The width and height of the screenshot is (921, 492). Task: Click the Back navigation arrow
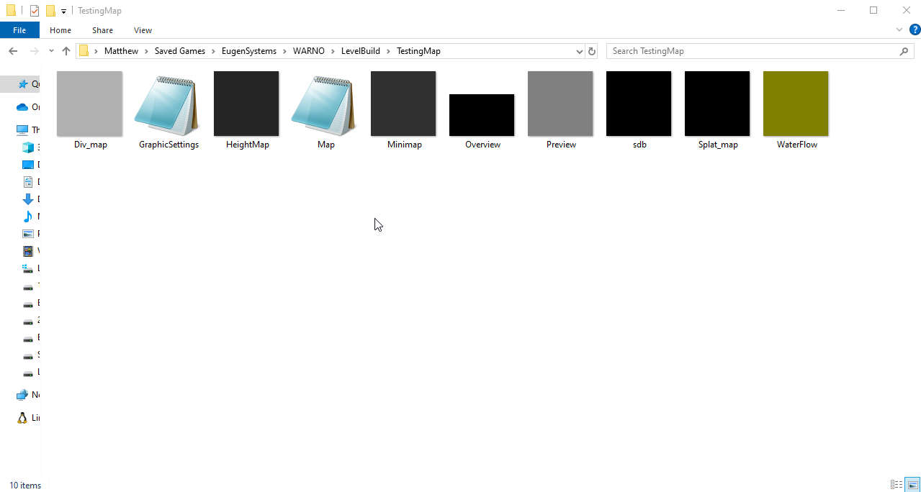(13, 51)
